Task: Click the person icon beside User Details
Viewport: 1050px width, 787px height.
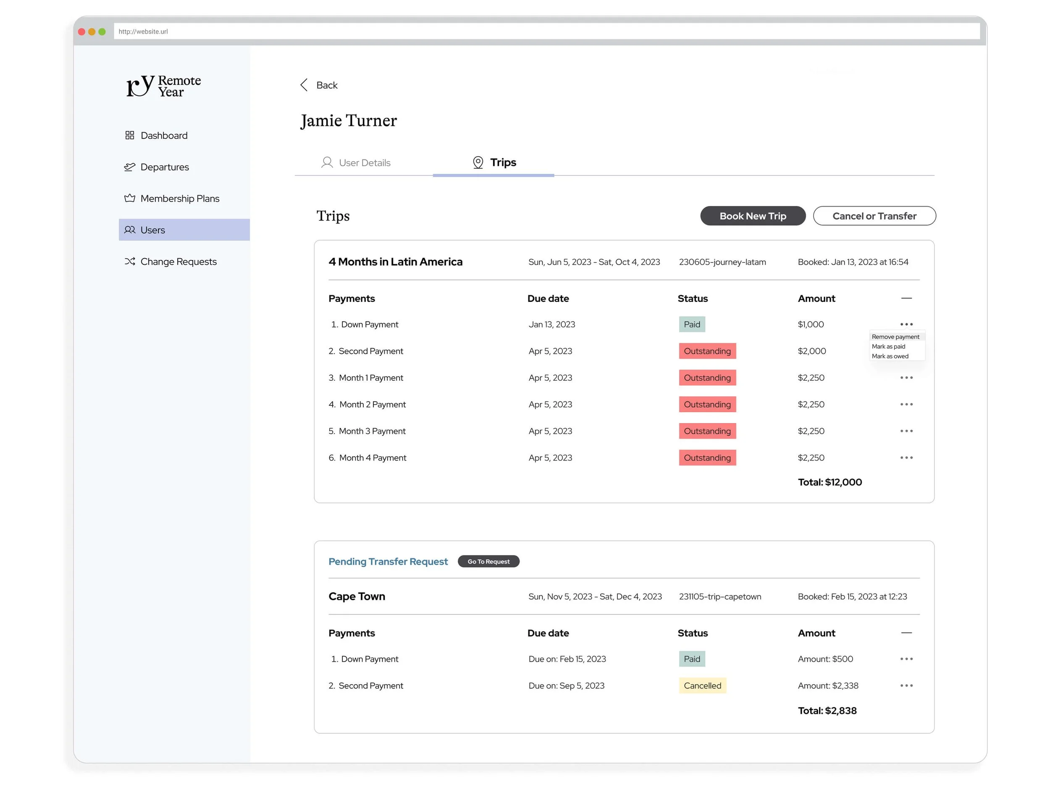Action: [x=327, y=163]
